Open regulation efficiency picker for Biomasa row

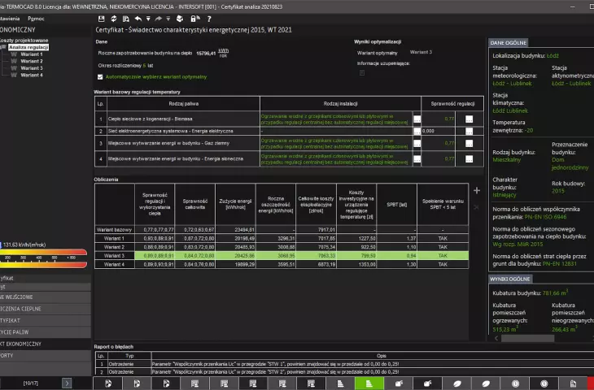(469, 119)
